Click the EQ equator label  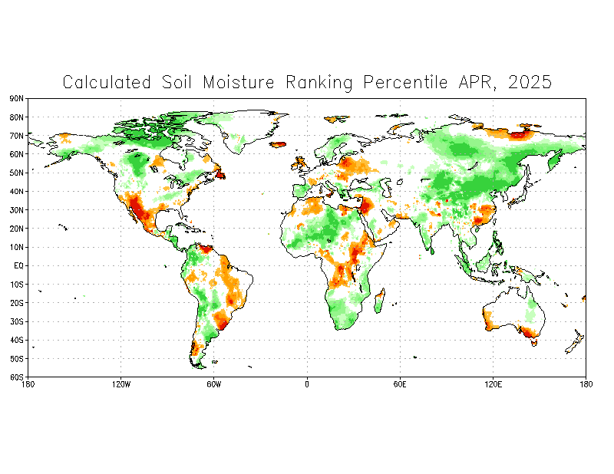click(x=18, y=266)
